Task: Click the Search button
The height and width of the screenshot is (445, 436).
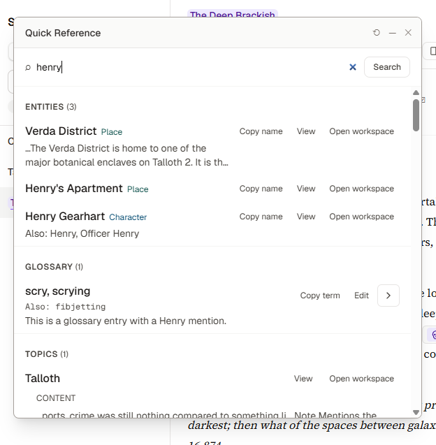Action: pyautogui.click(x=387, y=67)
